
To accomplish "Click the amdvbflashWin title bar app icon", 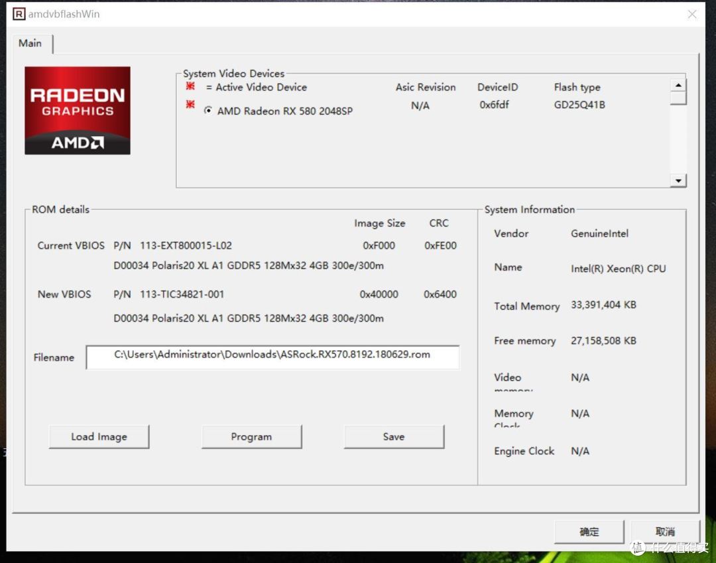I will pyautogui.click(x=19, y=14).
